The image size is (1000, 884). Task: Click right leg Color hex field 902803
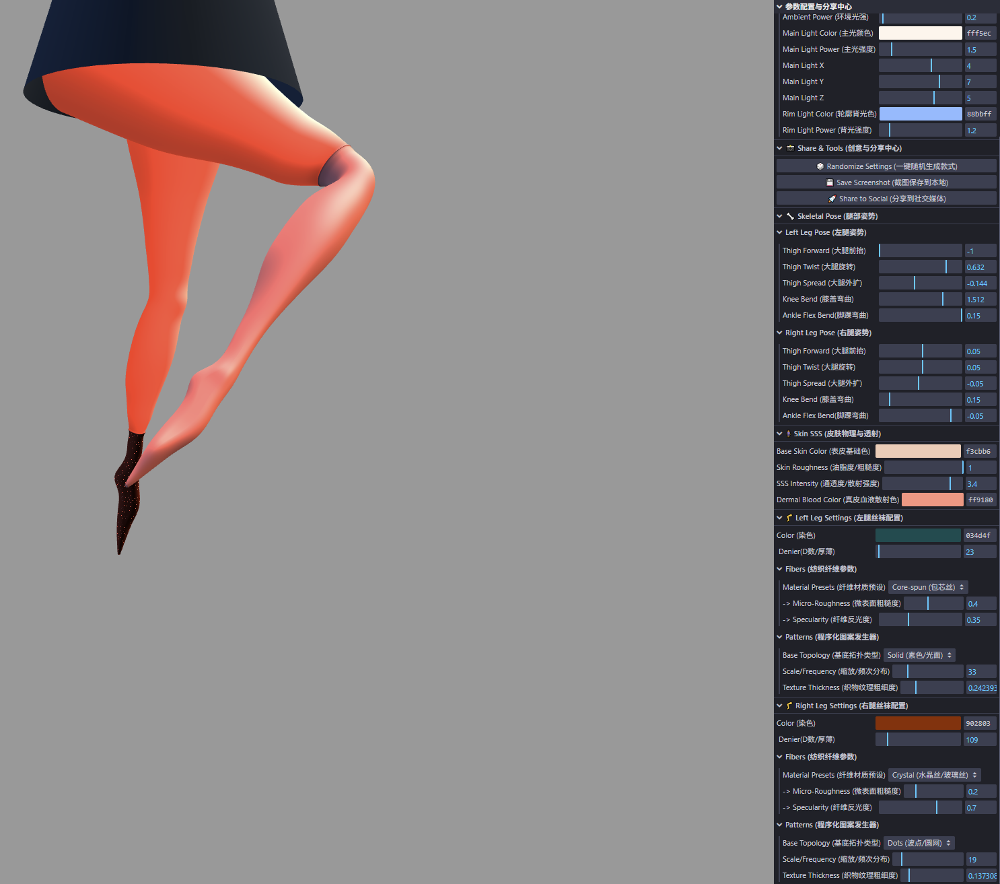pyautogui.click(x=980, y=723)
